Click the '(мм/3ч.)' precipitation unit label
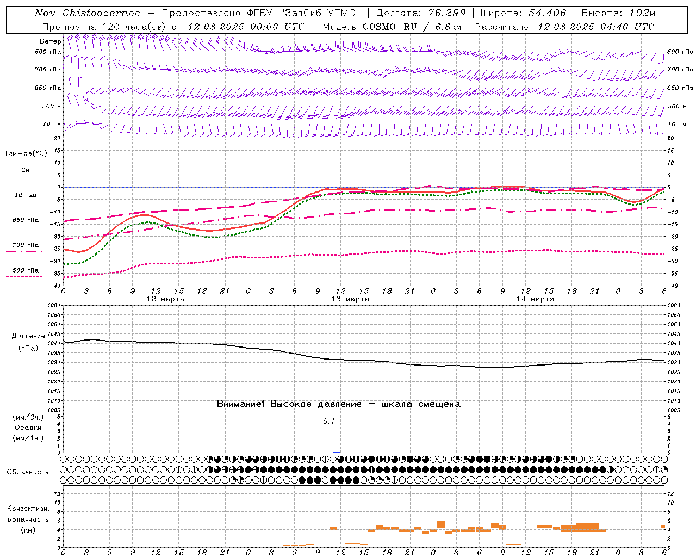 tap(28, 417)
